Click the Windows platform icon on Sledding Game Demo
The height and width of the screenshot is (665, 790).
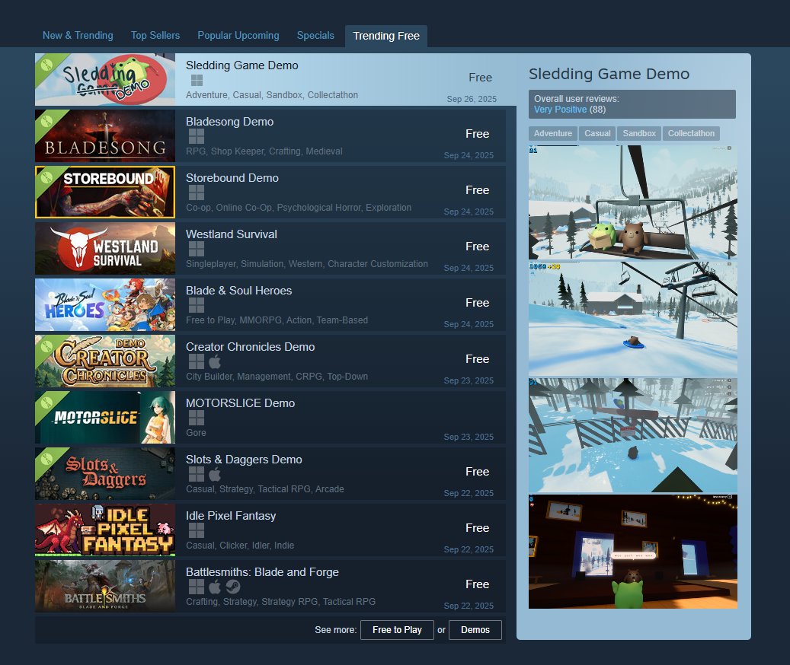point(197,79)
